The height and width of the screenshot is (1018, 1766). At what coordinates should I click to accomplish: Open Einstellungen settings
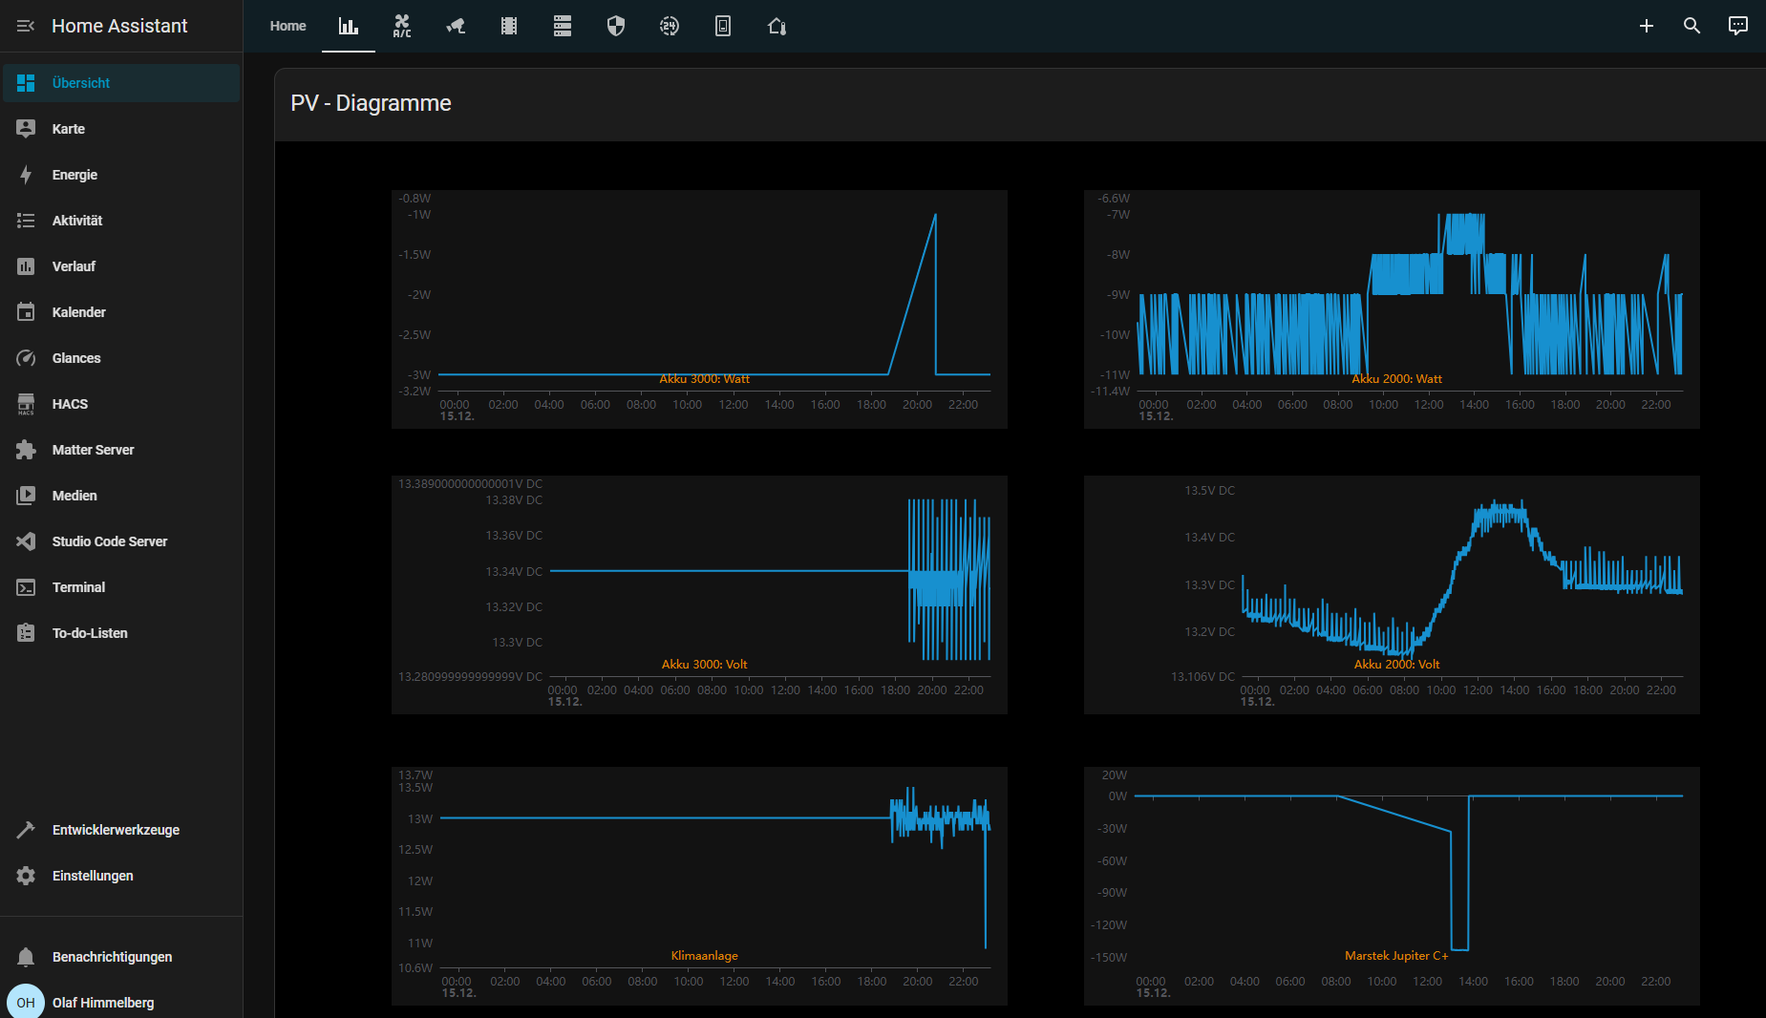click(93, 876)
